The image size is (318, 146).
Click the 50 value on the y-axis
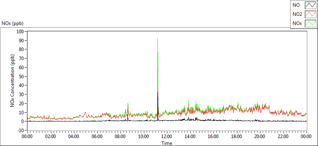22,76
